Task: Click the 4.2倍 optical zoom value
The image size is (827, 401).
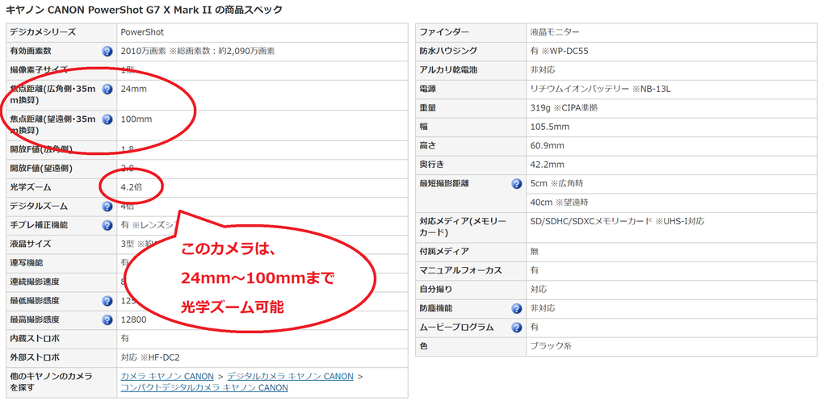Action: [132, 187]
